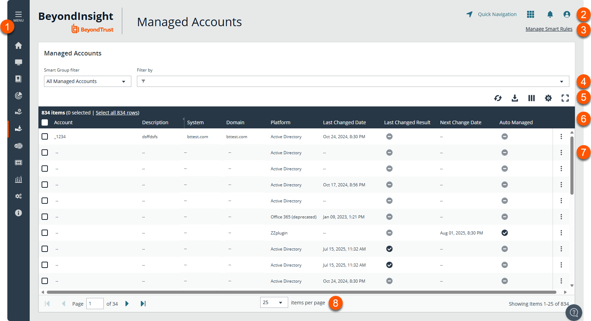Click the bttest.com System cell
This screenshot has height=321, width=591.
pos(198,137)
